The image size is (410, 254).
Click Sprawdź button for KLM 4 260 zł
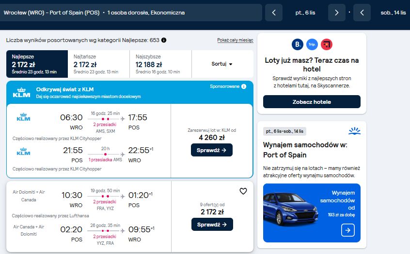click(x=211, y=150)
